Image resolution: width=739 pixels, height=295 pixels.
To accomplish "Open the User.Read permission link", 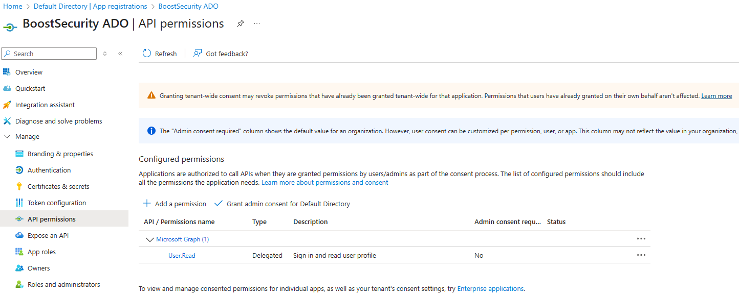I will pyautogui.click(x=182, y=255).
